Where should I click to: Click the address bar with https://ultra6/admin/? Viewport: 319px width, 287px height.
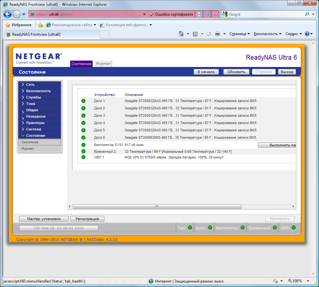tap(86, 14)
